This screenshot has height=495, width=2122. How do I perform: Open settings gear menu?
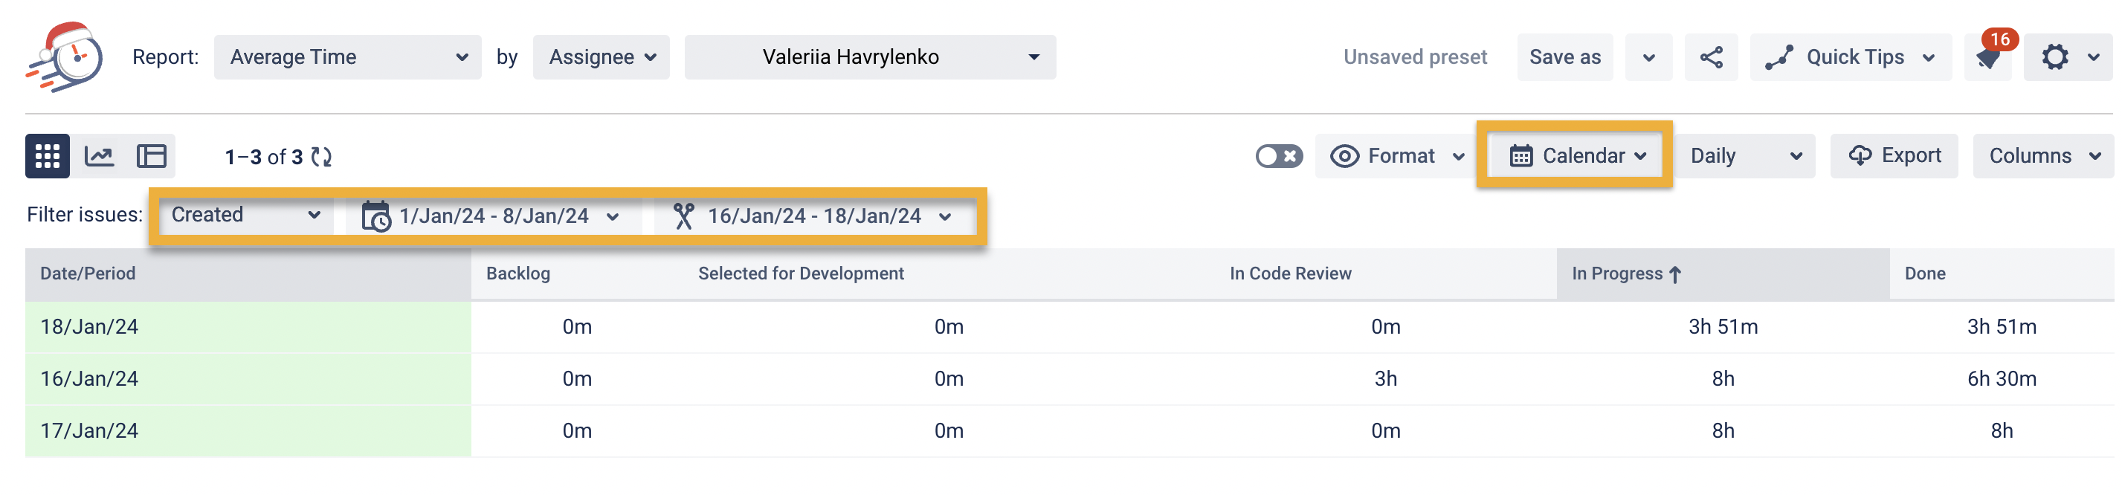2054,56
